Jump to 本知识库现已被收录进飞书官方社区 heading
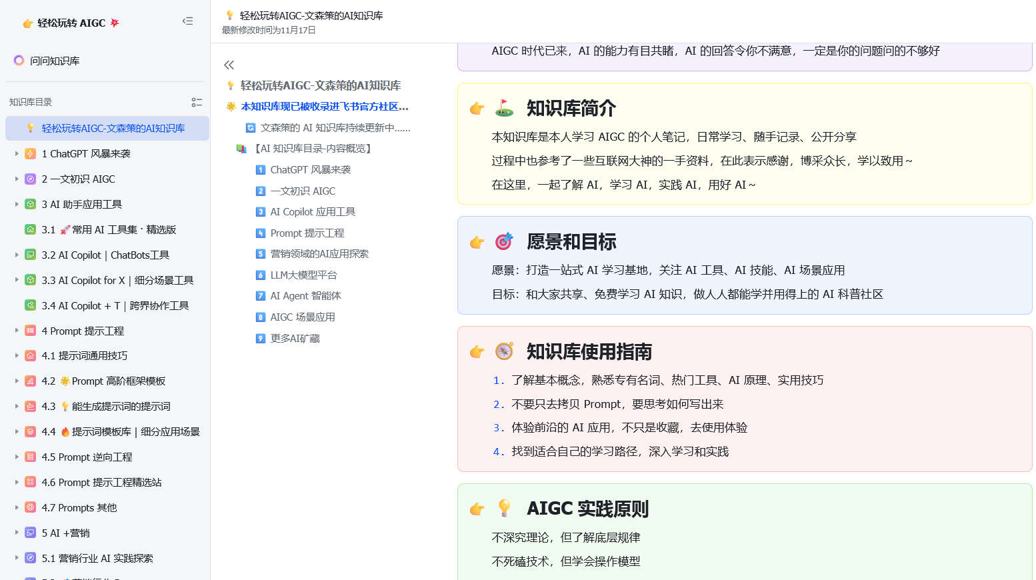This screenshot has height=580, width=1036. tap(325, 106)
